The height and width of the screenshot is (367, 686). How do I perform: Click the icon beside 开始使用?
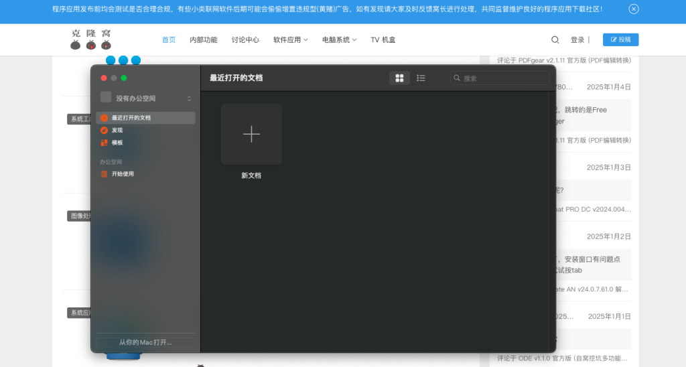[104, 173]
